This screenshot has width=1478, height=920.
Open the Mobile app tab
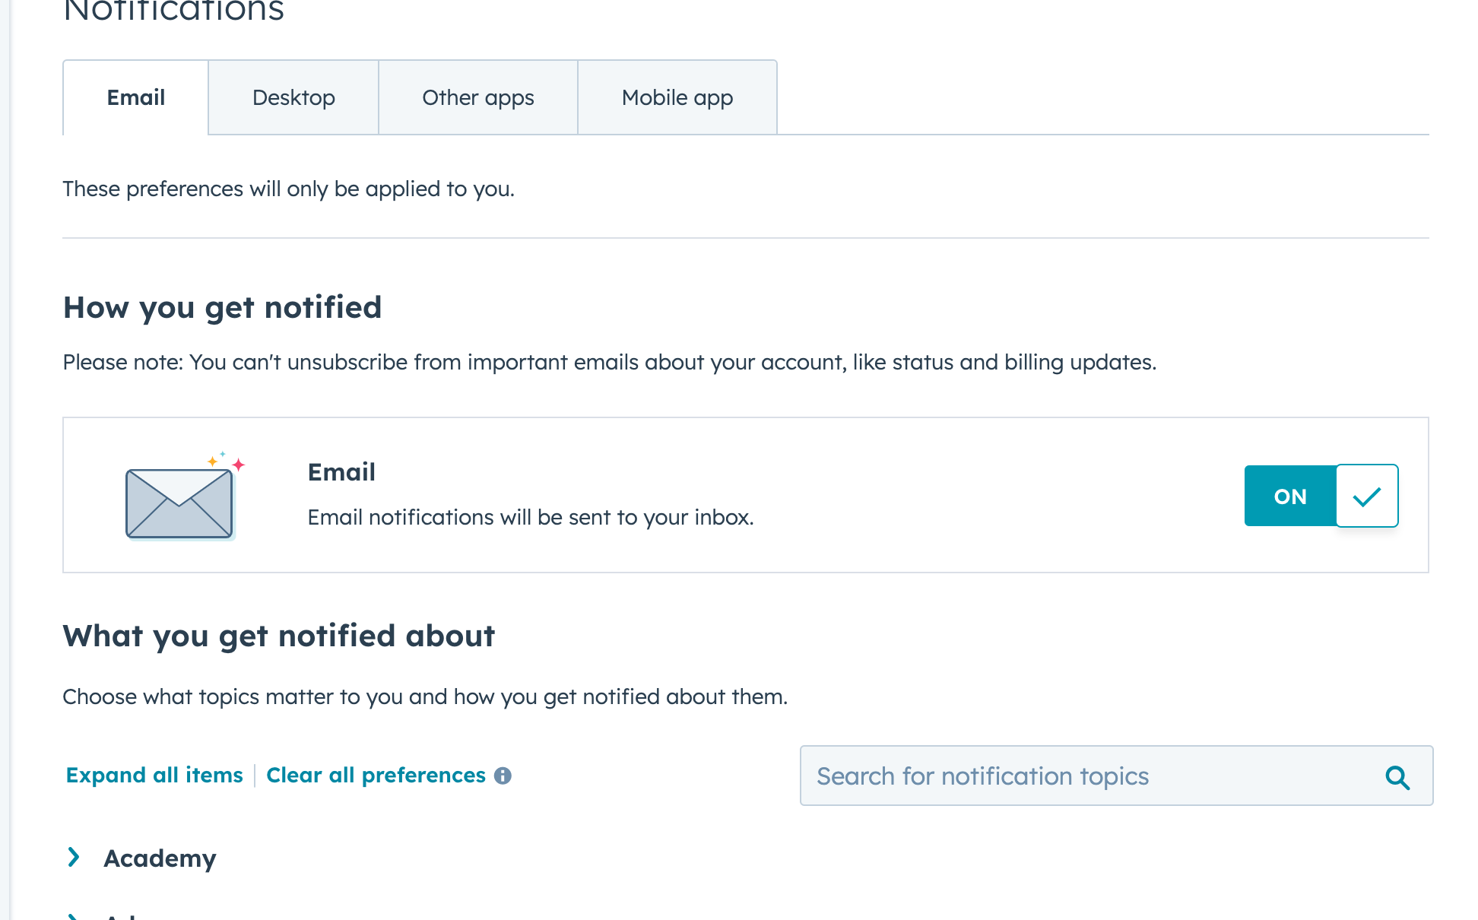pos(677,97)
